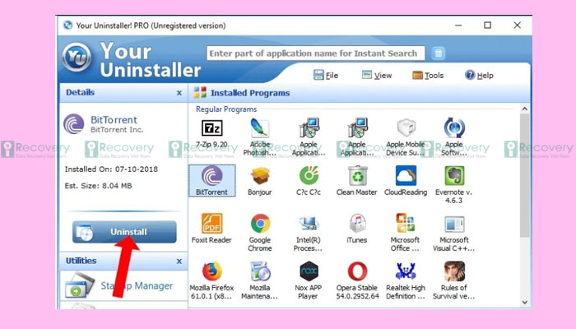Select the Foxit Reader program icon
Screen dimensions: 576x329
pyautogui.click(x=212, y=224)
